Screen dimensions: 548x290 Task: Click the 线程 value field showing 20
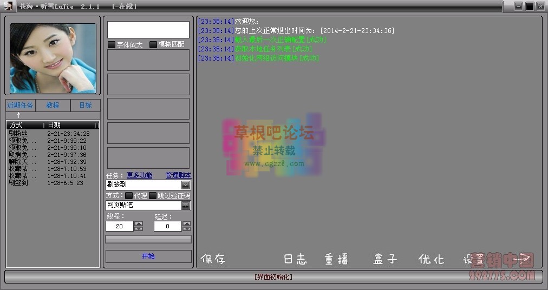[x=120, y=226]
